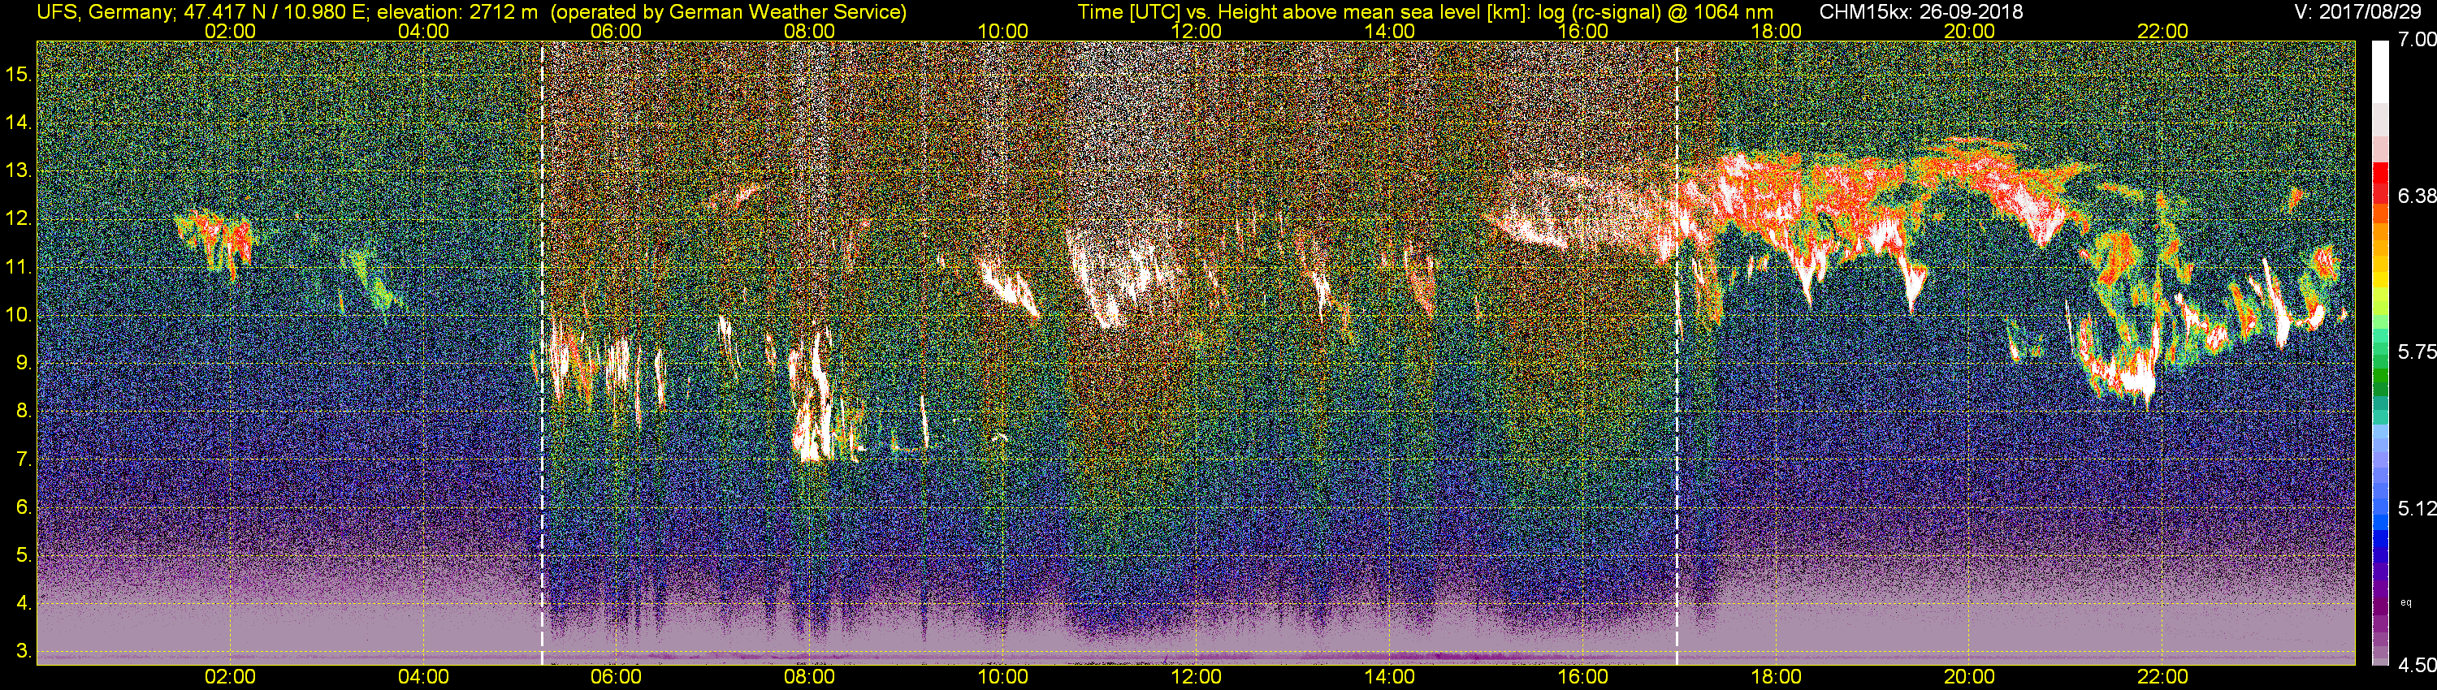The height and width of the screenshot is (690, 2437).
Task: Click the 7.00 color scale value
Action: pos(2416,41)
